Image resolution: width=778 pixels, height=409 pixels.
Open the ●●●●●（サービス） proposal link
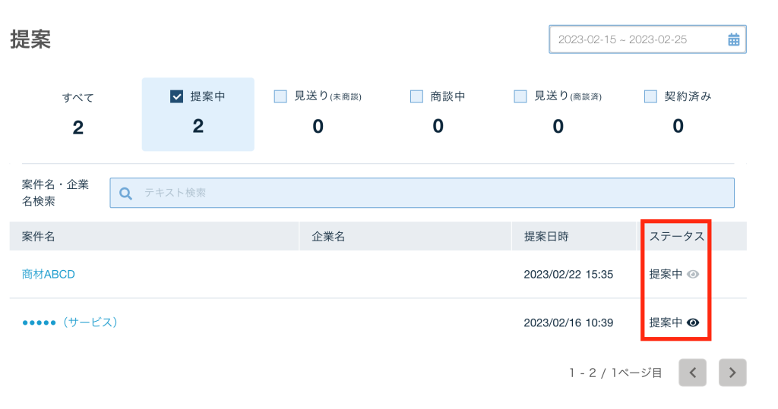pos(70,322)
